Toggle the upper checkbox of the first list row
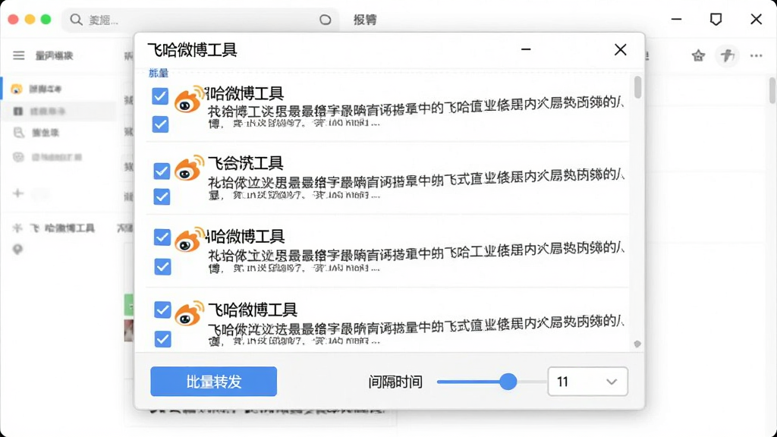Screen dimensions: 777x437 coord(160,96)
